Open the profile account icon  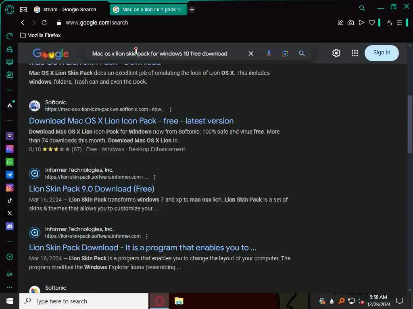point(389,23)
